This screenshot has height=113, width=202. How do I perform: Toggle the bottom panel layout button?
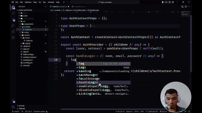click(x=166, y=2)
